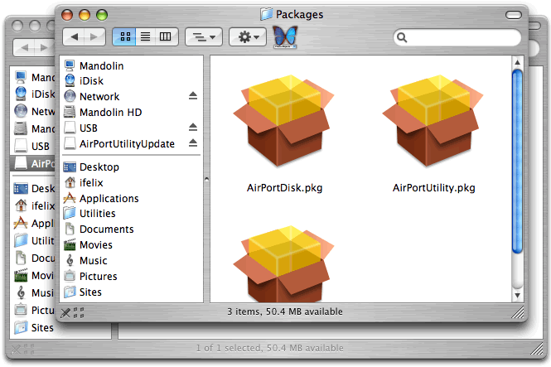Image resolution: width=551 pixels, height=367 pixels.
Task: Click the crossed pencil read-only status icon
Action: coord(65,312)
